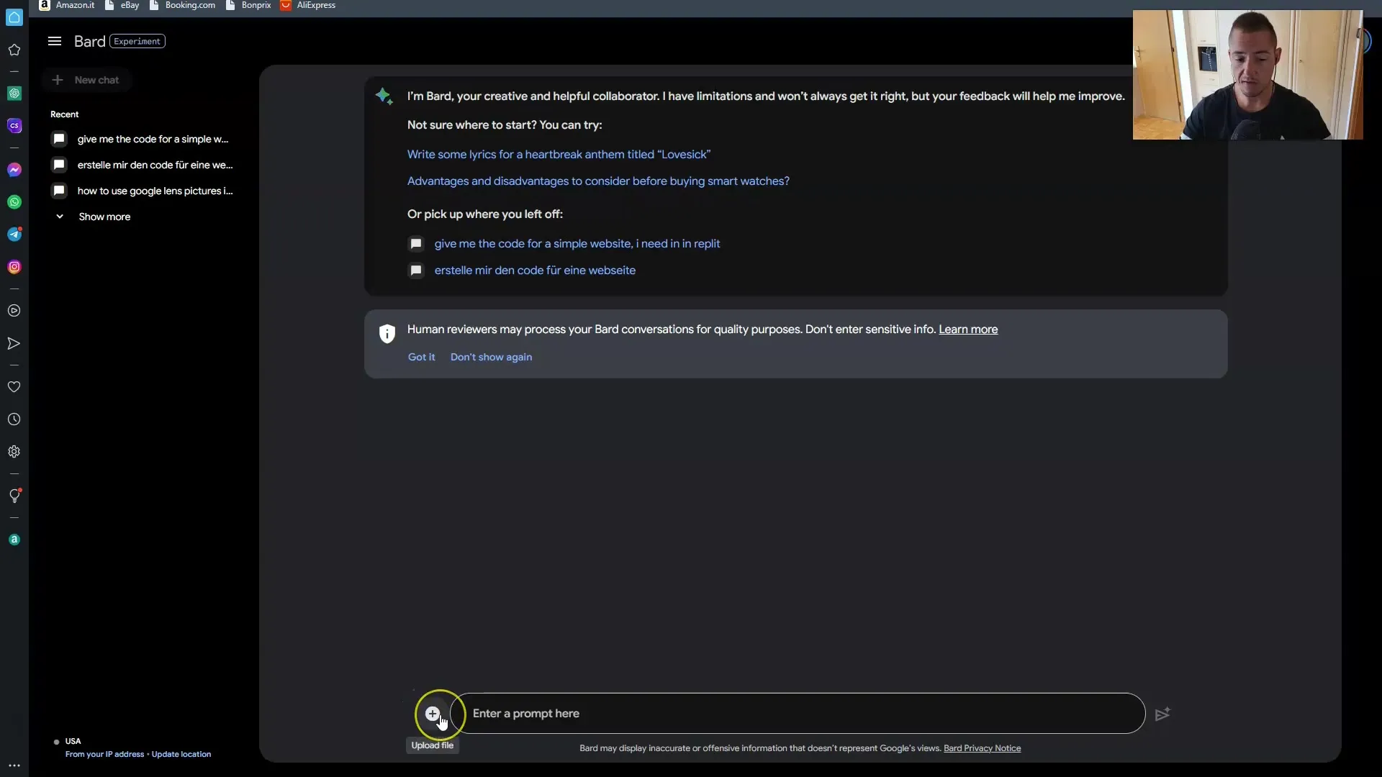This screenshot has height=777, width=1382.
Task: Select the Bard Experiment label toggle
Action: [x=137, y=40]
